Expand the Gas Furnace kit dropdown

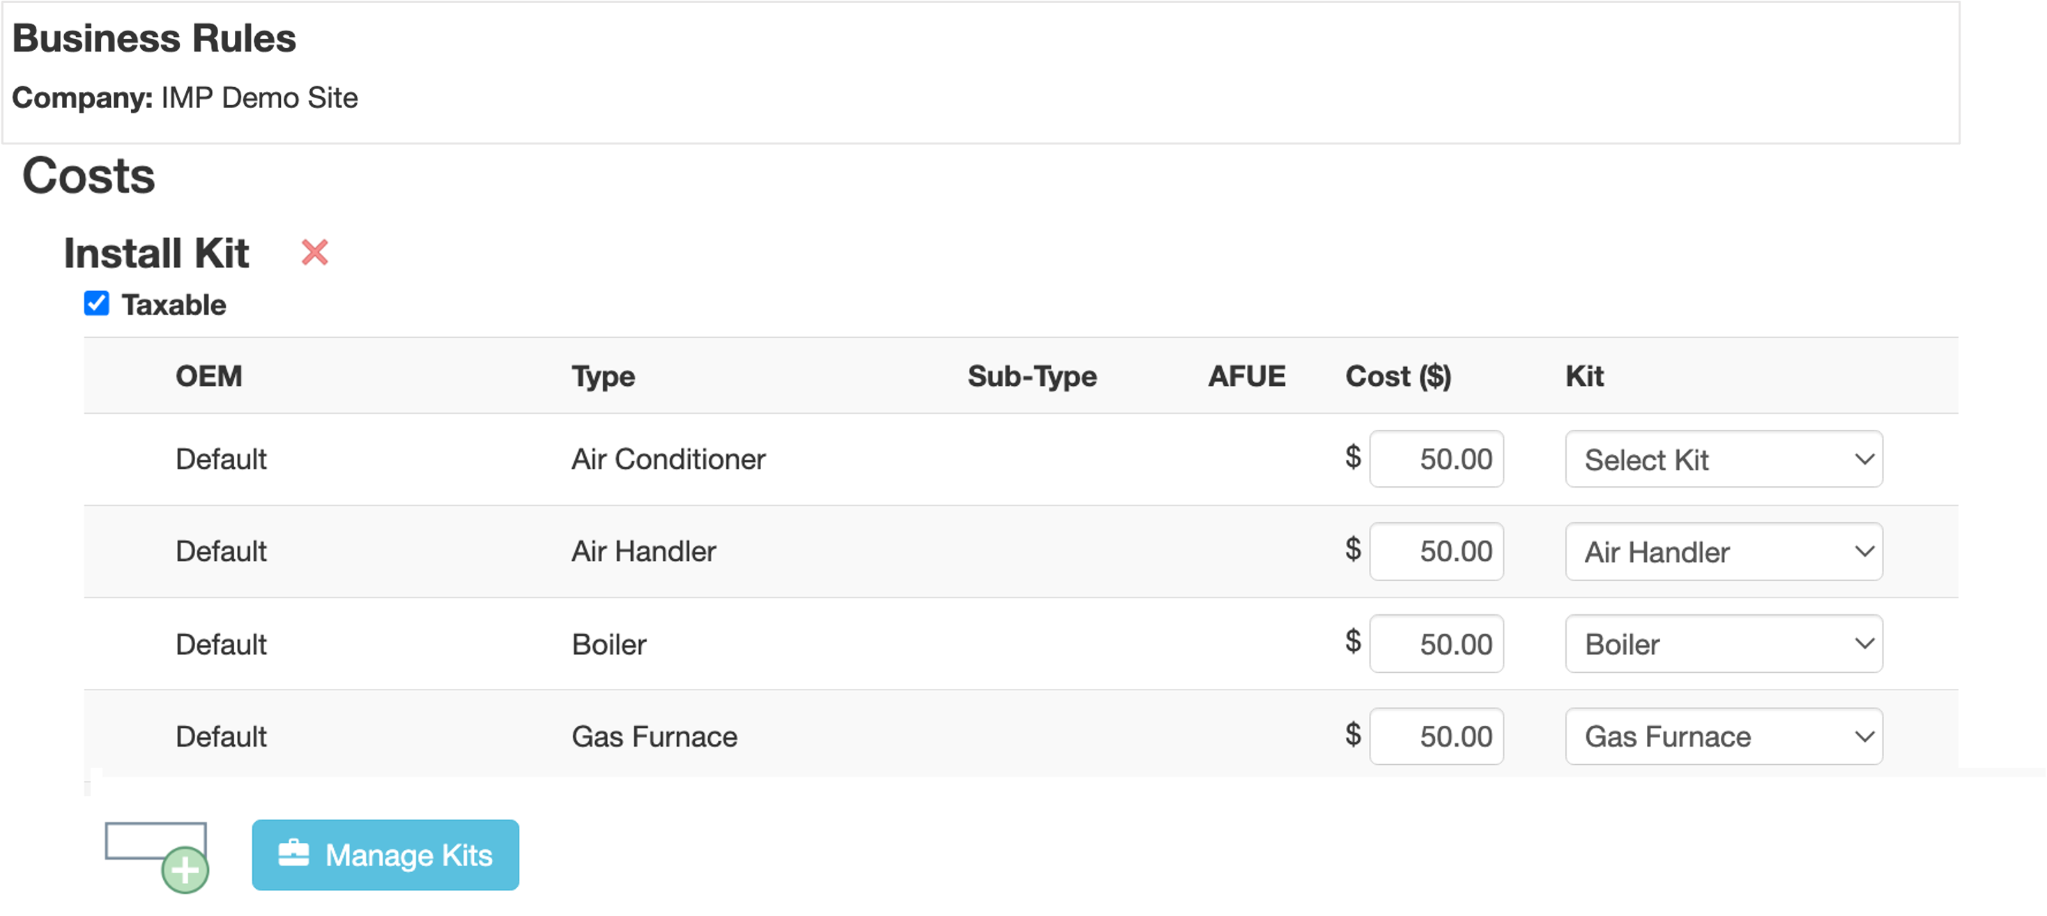[1724, 736]
